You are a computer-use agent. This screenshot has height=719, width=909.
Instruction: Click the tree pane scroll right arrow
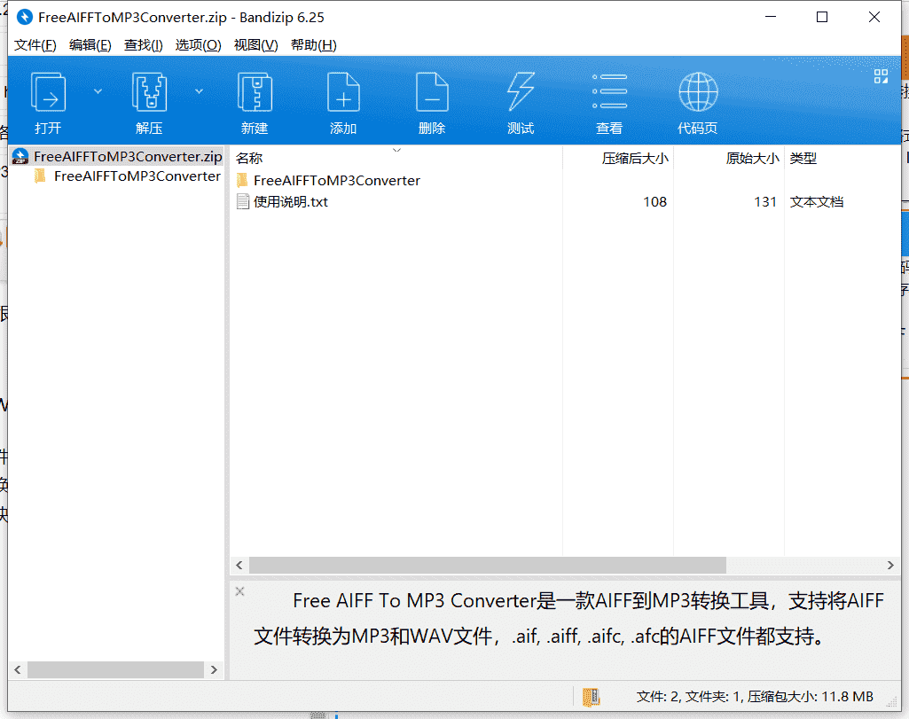(x=214, y=669)
